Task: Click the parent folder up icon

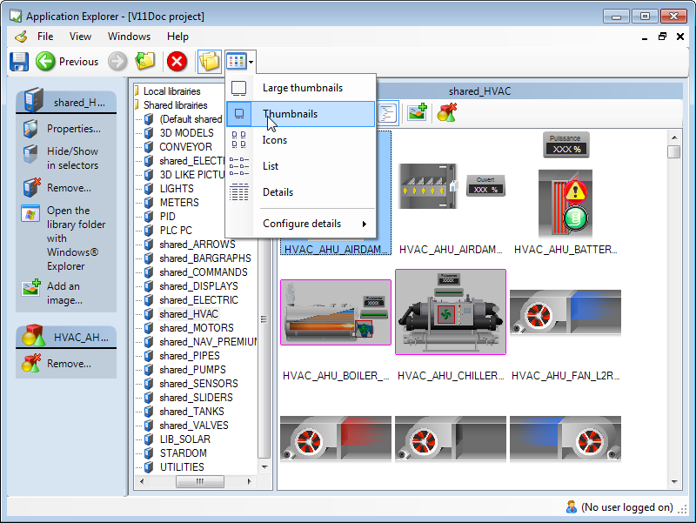Action: click(x=145, y=61)
